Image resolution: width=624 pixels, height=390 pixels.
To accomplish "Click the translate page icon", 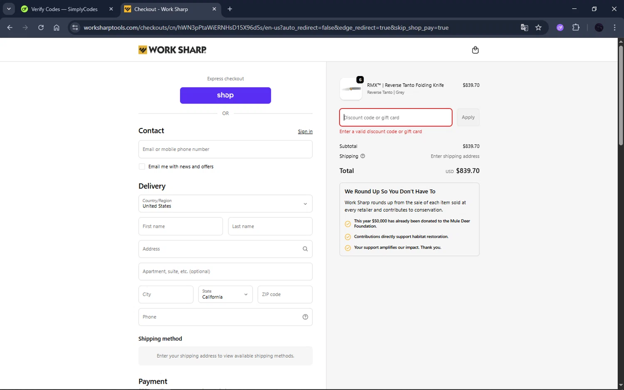I will (524, 27).
